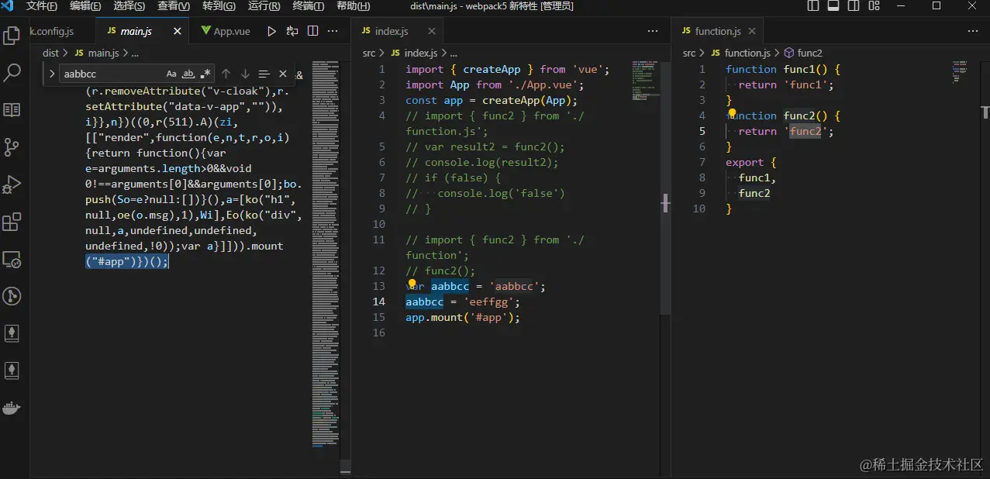Open the 终端(T) menu
This screenshot has width=990, height=479.
pyautogui.click(x=309, y=6)
